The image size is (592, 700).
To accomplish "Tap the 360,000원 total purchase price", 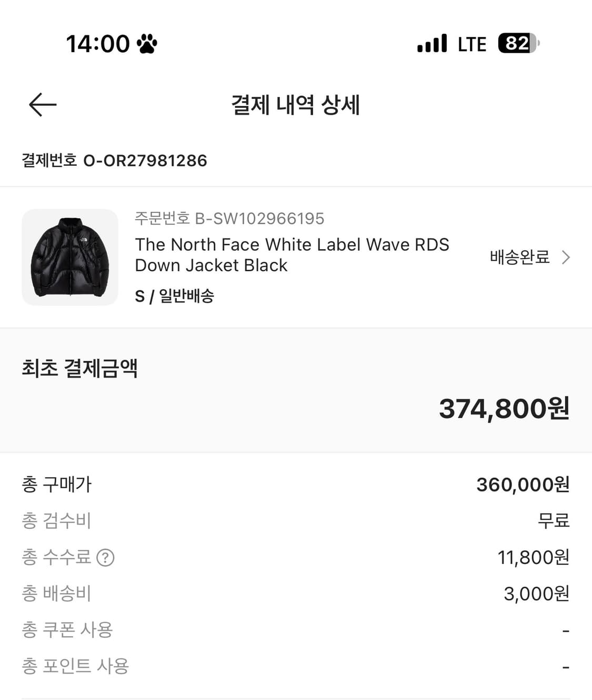I will (523, 485).
